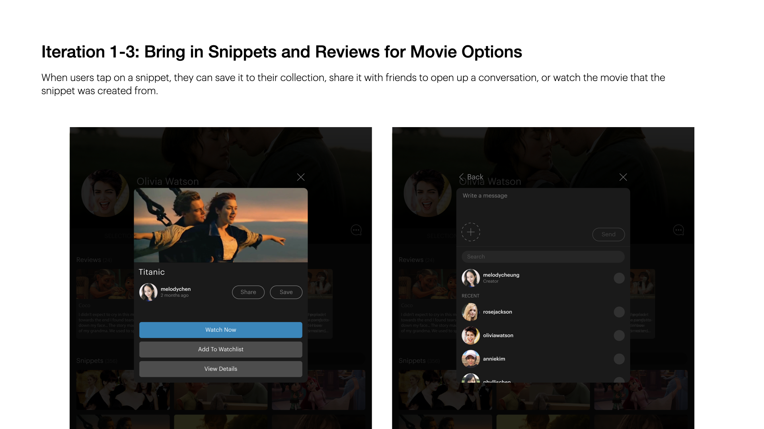Click anniekim avatar in recent list

pos(471,359)
